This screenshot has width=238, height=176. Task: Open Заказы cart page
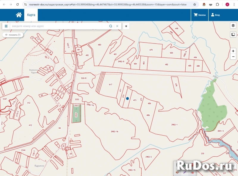coord(200,15)
